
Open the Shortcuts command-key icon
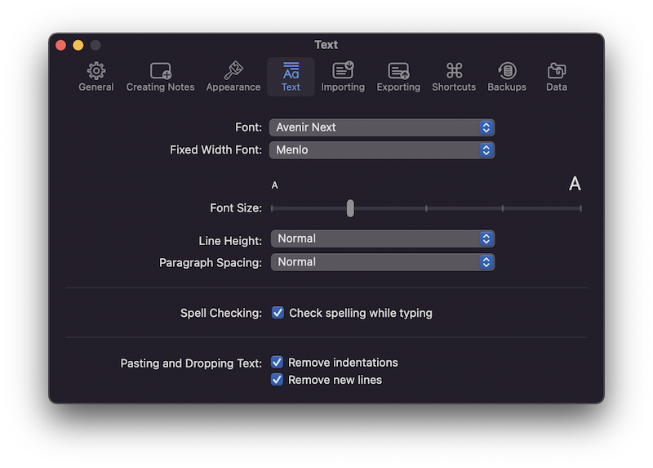454,71
